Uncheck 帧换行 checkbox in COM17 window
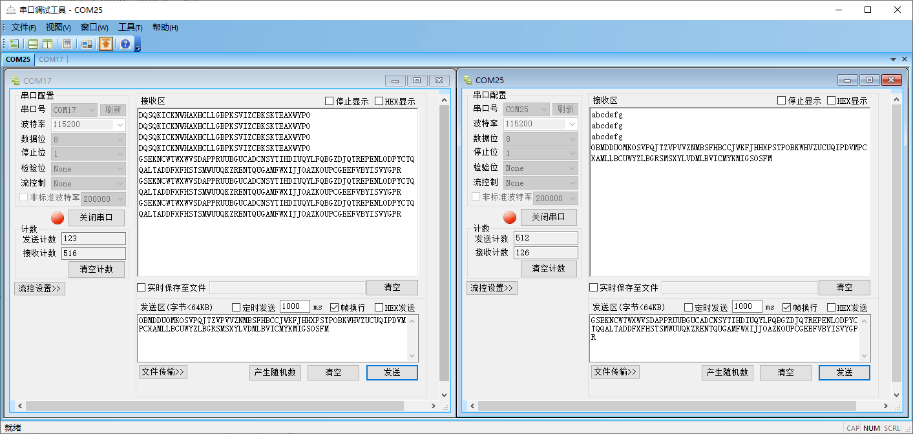913x434 pixels. pyautogui.click(x=335, y=308)
